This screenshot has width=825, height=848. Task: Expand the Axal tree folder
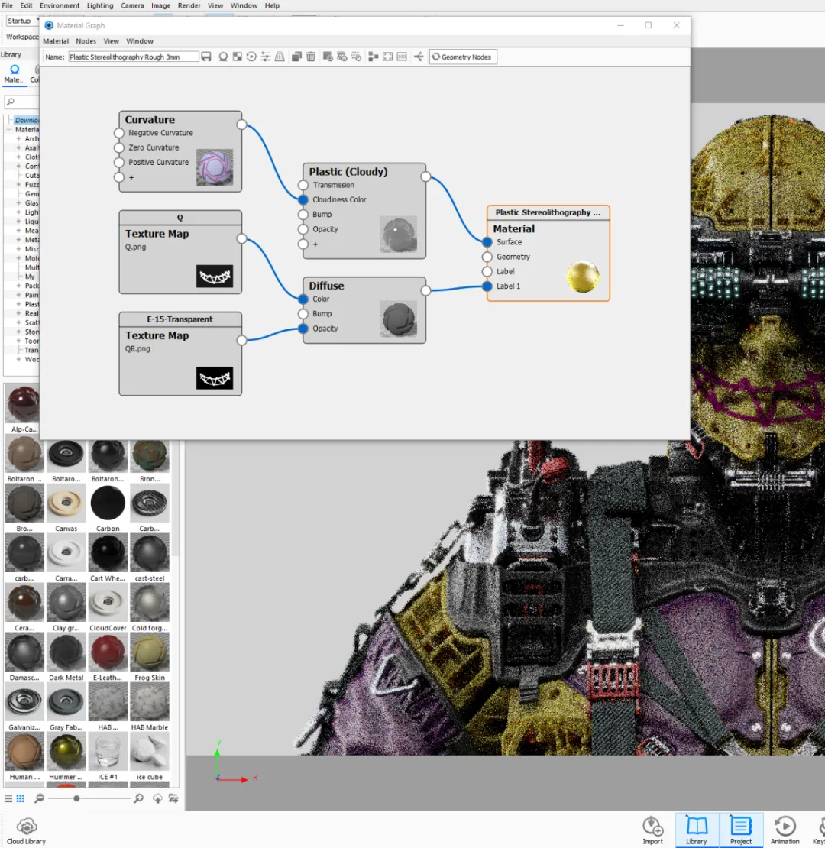(18, 148)
